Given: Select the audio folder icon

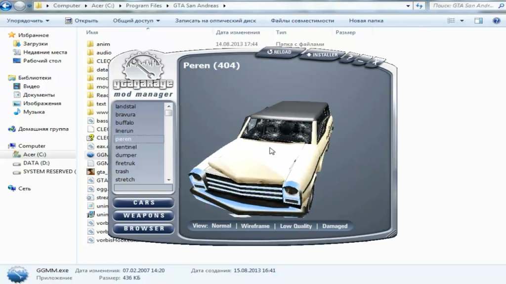Looking at the screenshot, I should click(x=90, y=52).
